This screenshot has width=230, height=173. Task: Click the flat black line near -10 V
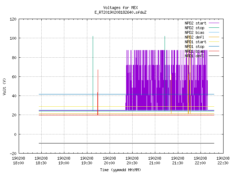(126, 143)
